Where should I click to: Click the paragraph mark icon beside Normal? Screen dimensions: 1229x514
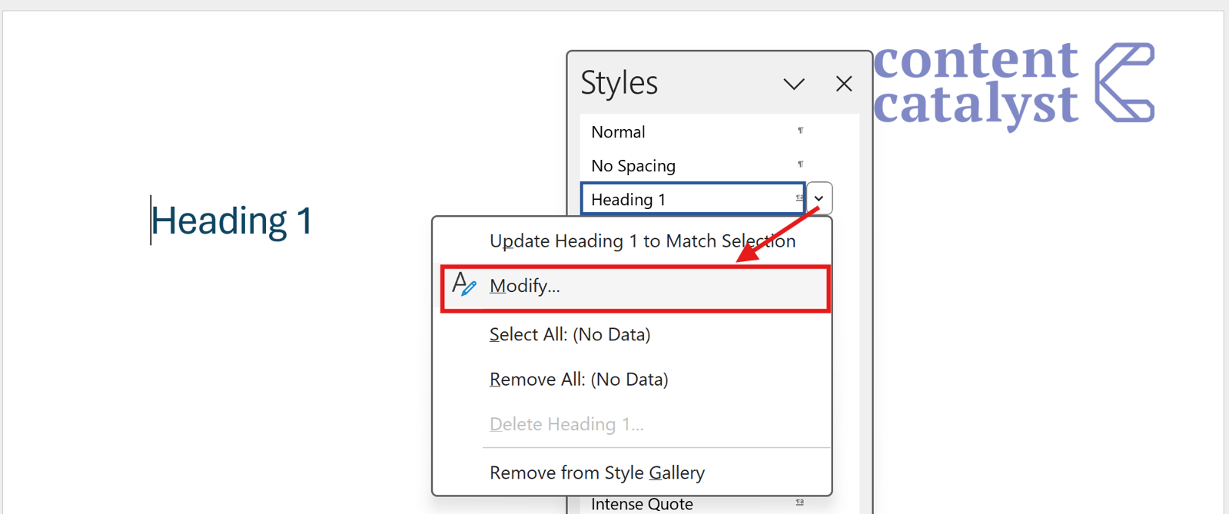coord(800,131)
